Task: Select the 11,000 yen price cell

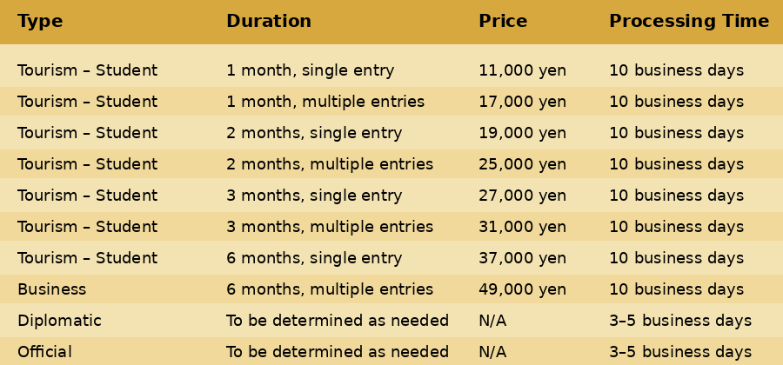Action: point(522,71)
